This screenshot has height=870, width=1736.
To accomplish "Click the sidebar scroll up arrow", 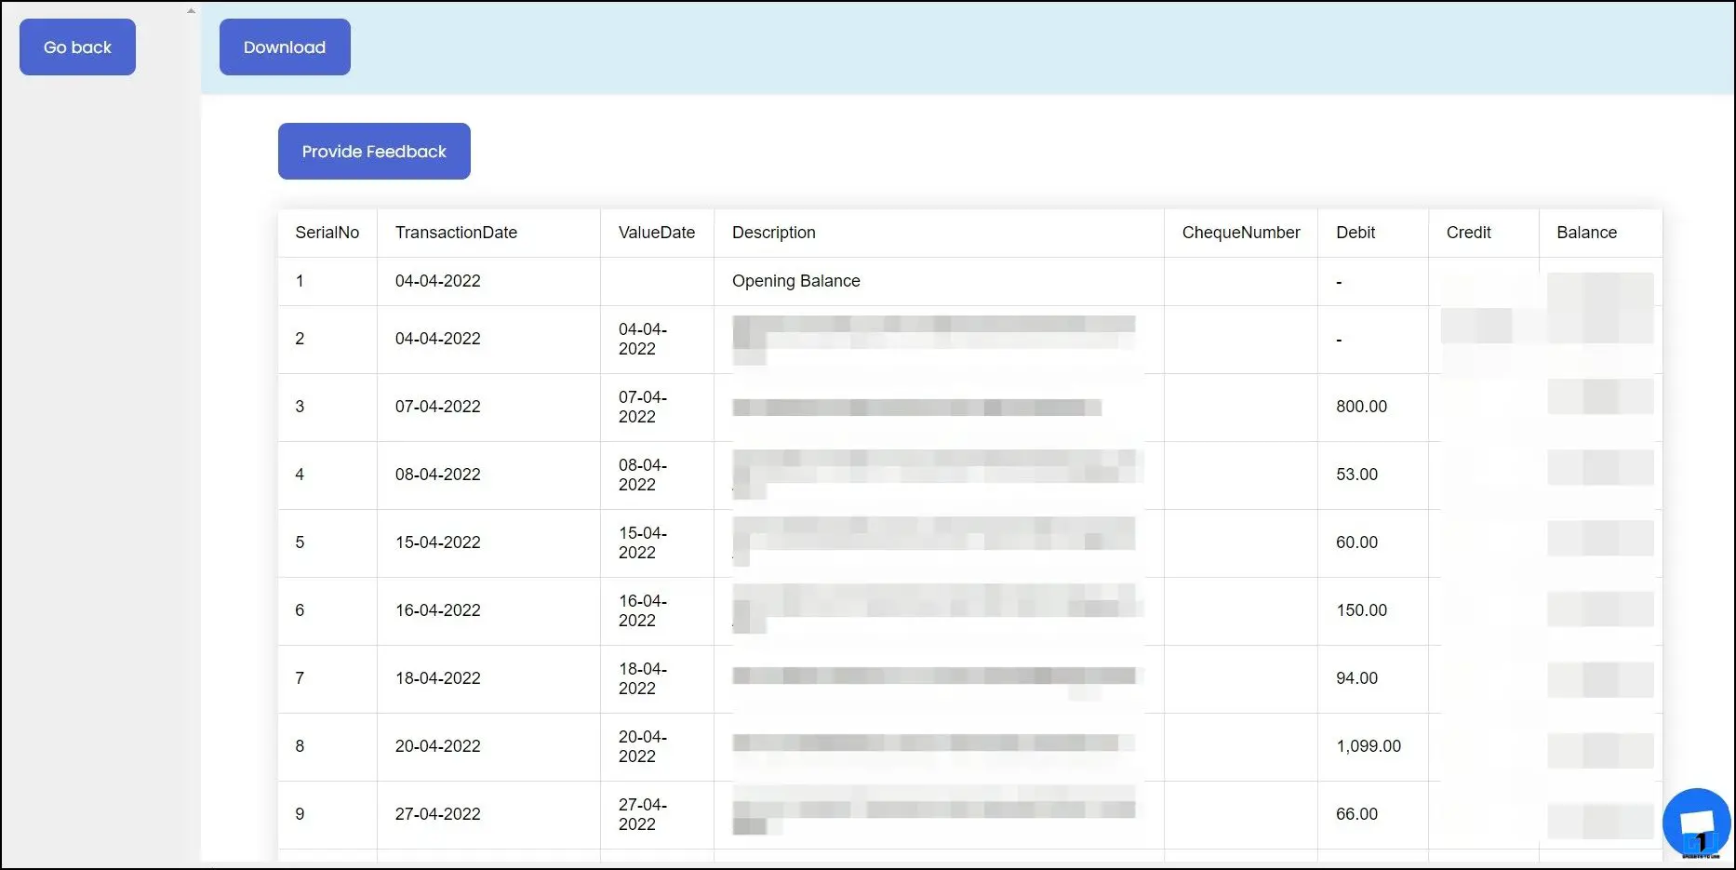I will [191, 11].
